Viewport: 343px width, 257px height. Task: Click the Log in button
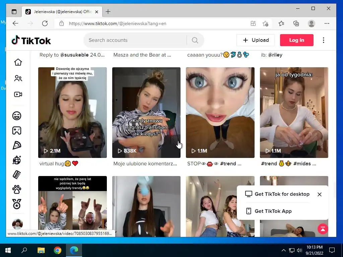pos(297,40)
